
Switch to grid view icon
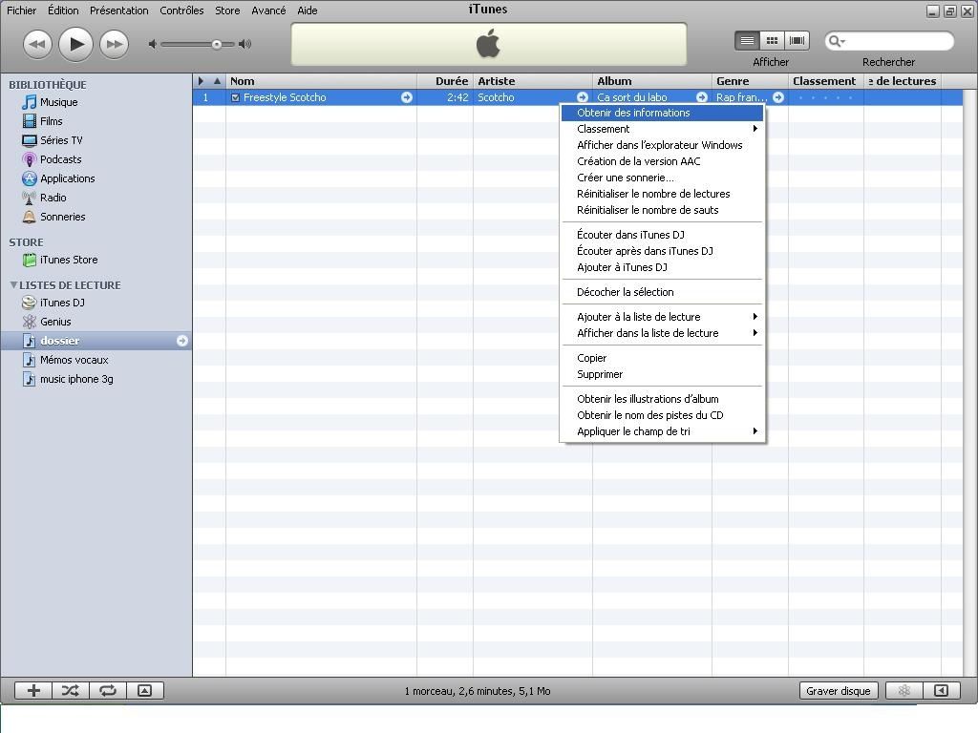point(772,40)
